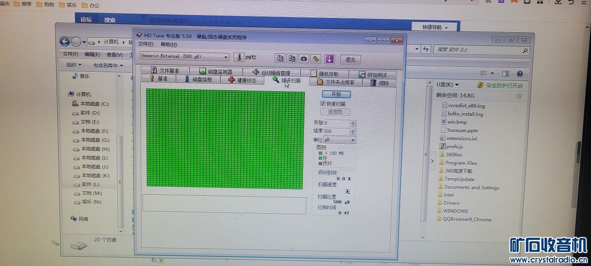This screenshot has width=591, height=266.
Task: Open HD Tune 帮助(H) menu
Action: 169,44
